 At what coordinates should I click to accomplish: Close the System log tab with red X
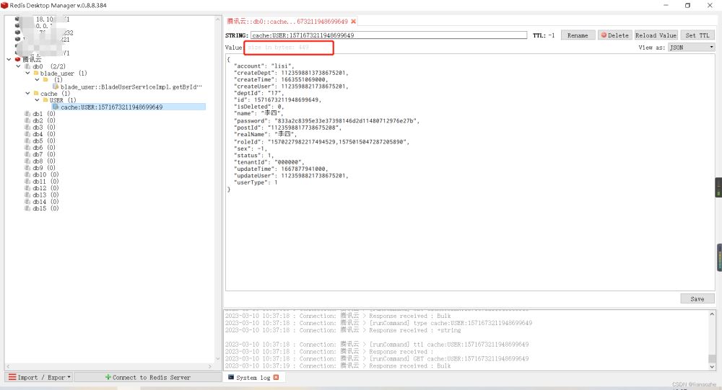(x=275, y=377)
